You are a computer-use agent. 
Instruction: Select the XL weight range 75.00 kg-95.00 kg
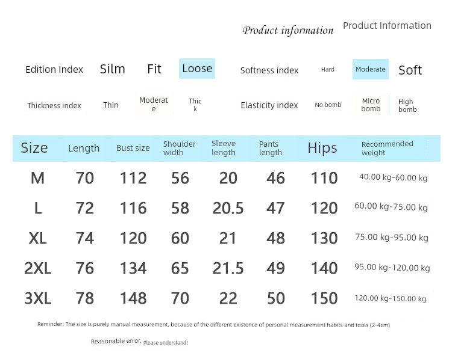(x=392, y=238)
